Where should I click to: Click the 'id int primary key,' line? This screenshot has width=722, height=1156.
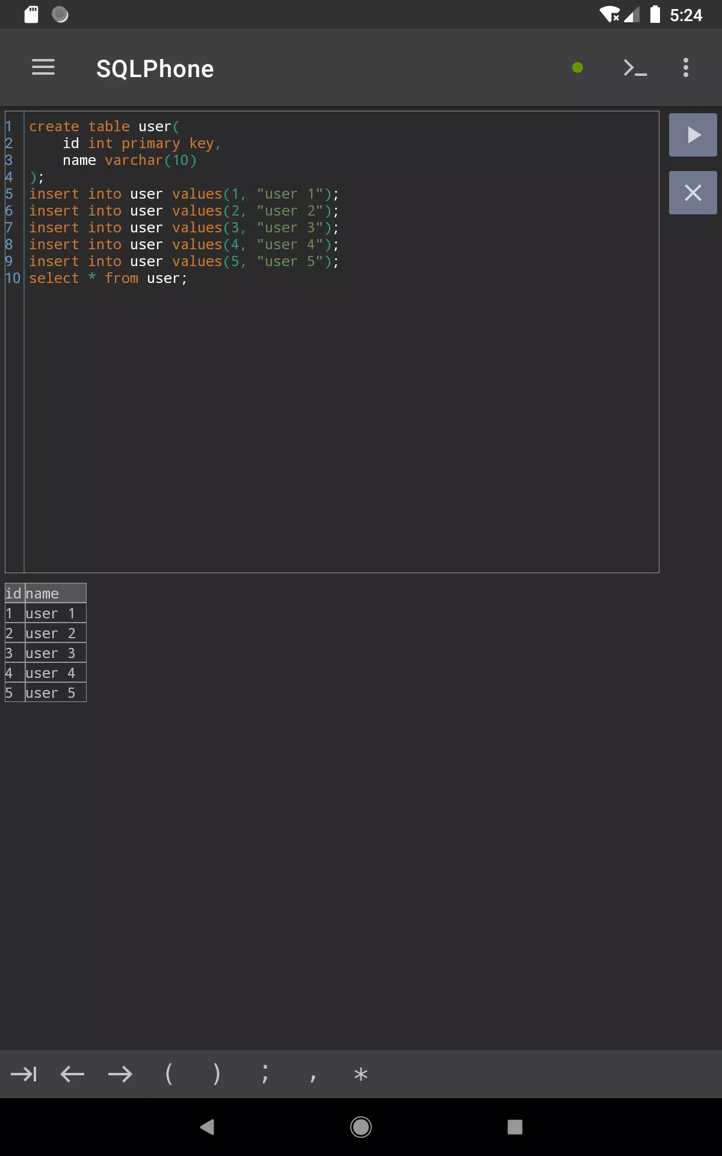click(142, 143)
